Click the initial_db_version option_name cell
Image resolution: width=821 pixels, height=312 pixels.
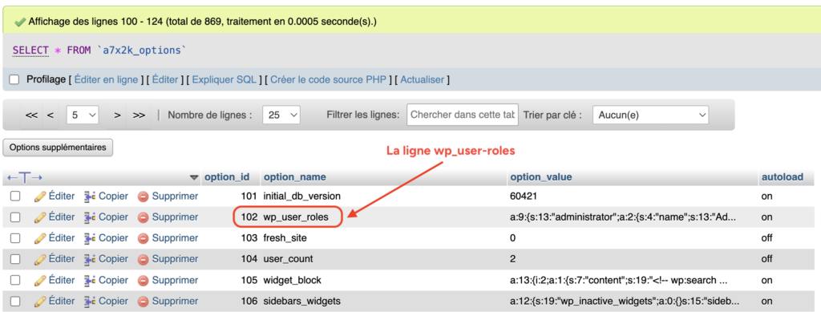click(x=302, y=197)
